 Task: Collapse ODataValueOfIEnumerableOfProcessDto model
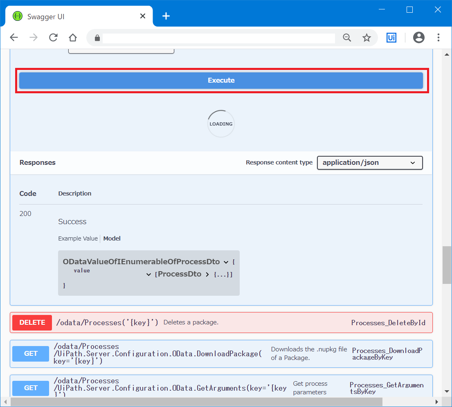click(226, 262)
